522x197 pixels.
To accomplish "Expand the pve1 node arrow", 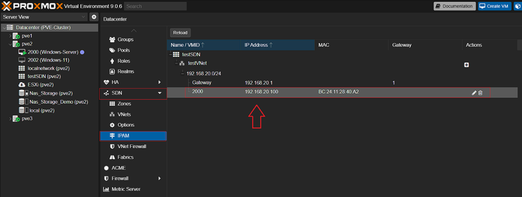I will coord(10,36).
